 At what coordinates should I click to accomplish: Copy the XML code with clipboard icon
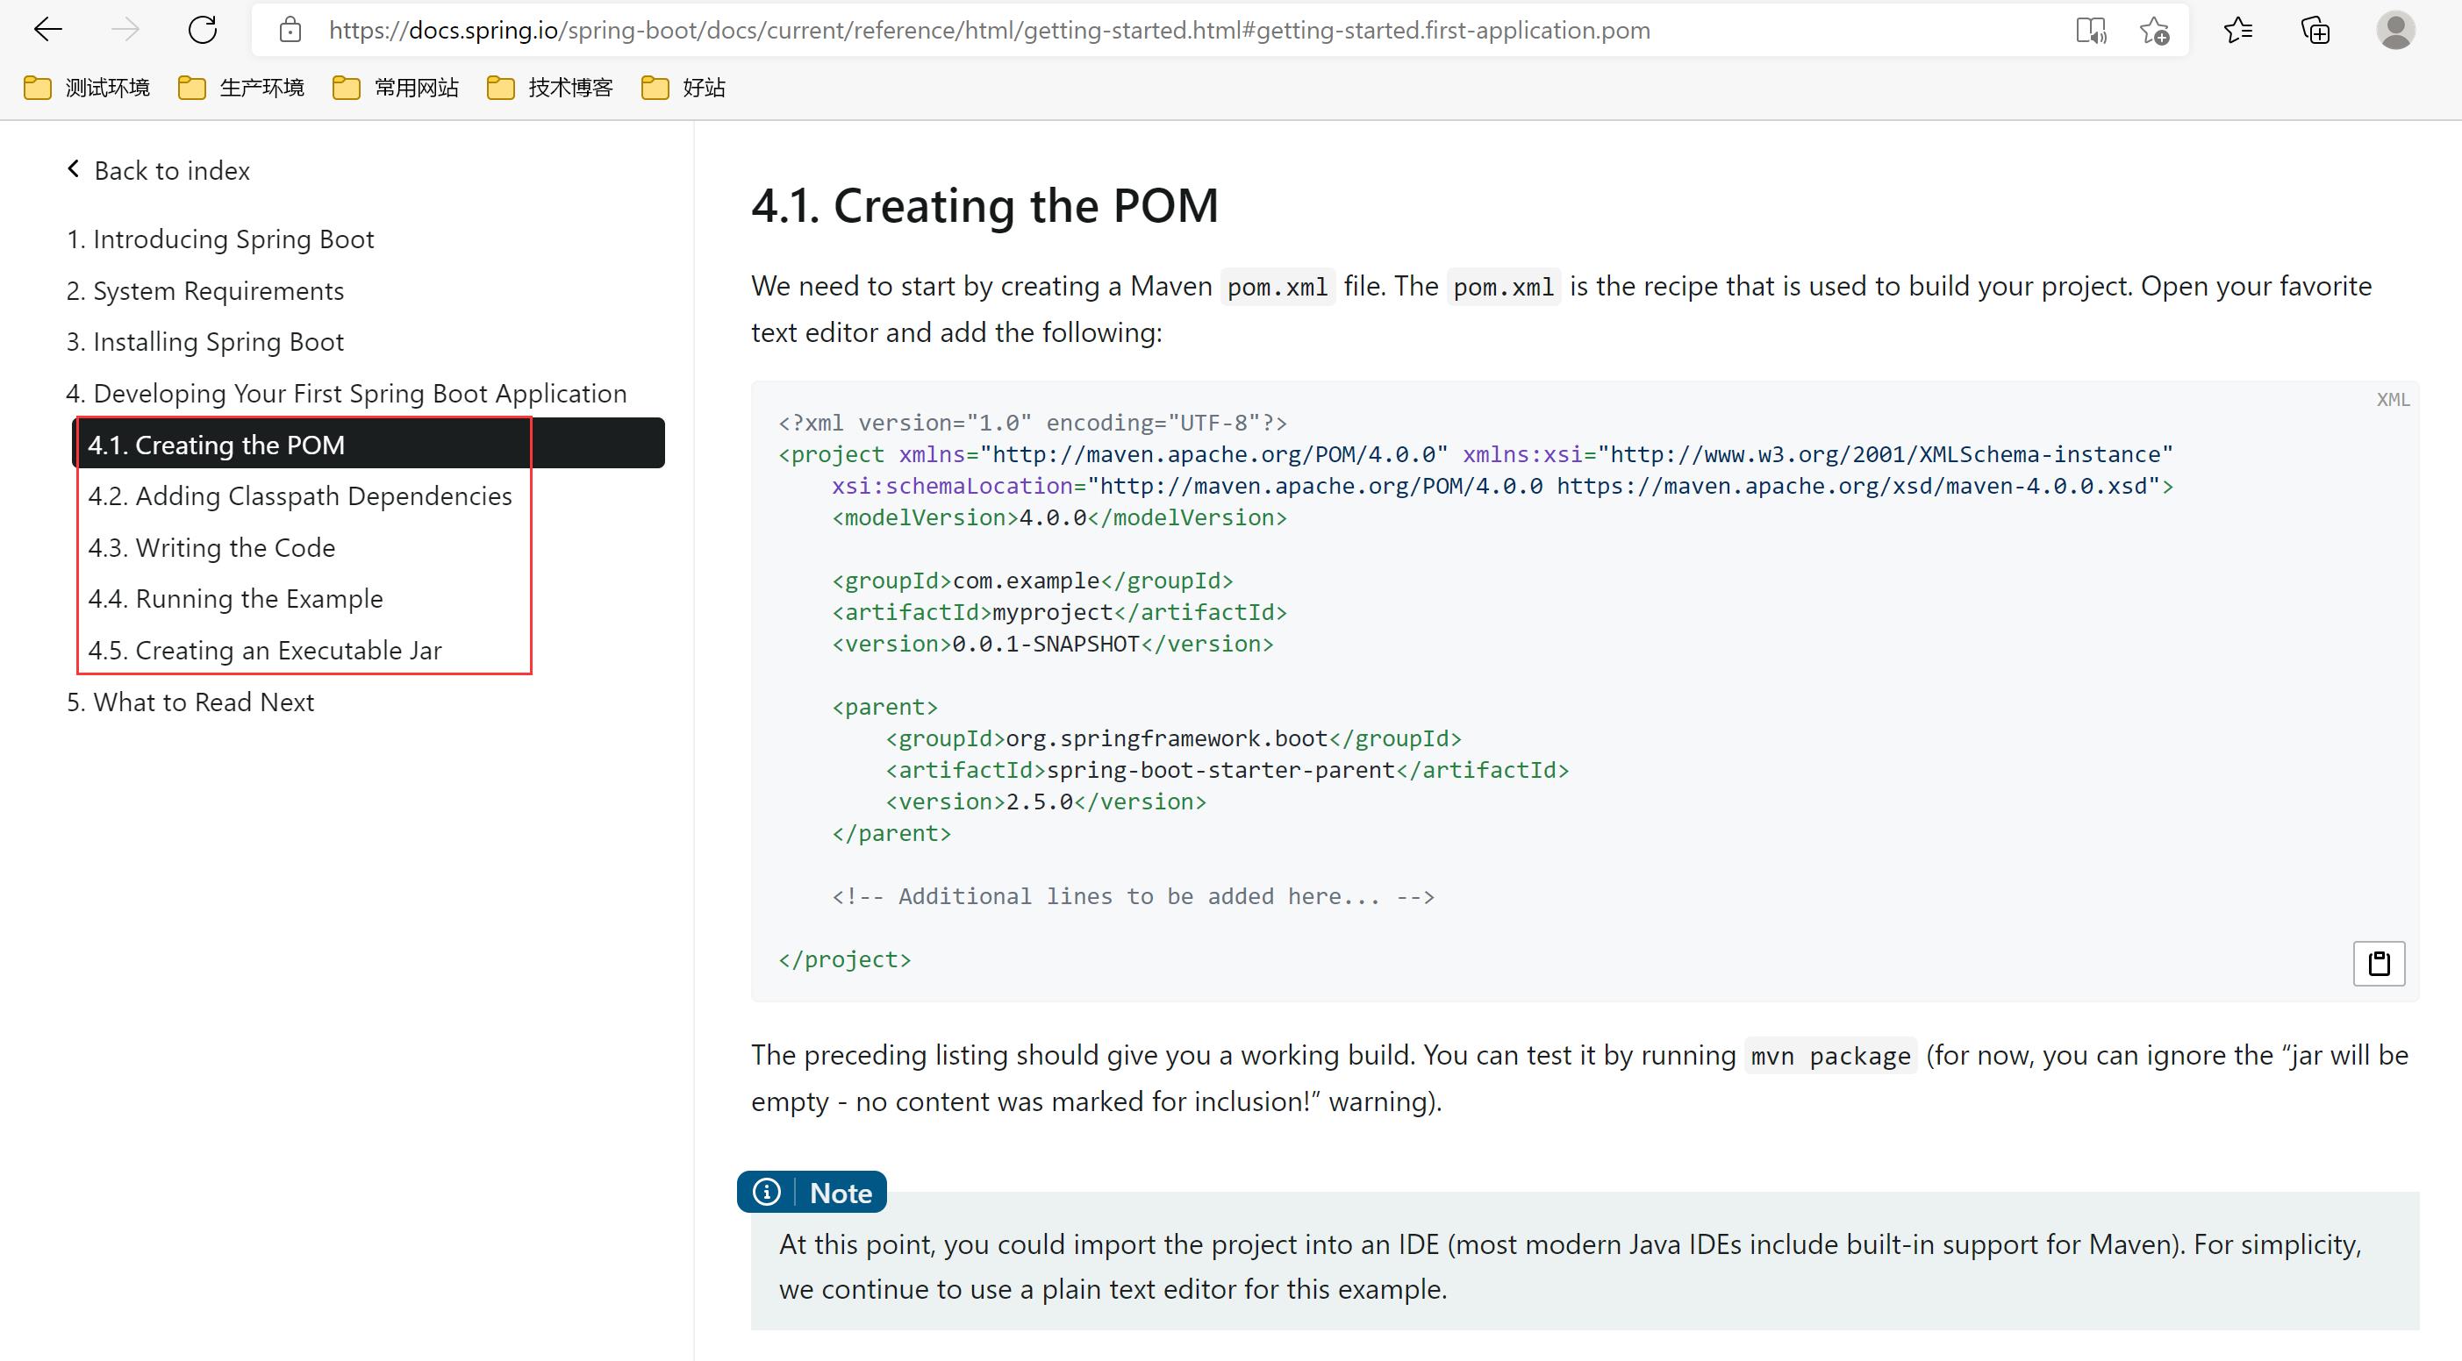(x=2379, y=963)
